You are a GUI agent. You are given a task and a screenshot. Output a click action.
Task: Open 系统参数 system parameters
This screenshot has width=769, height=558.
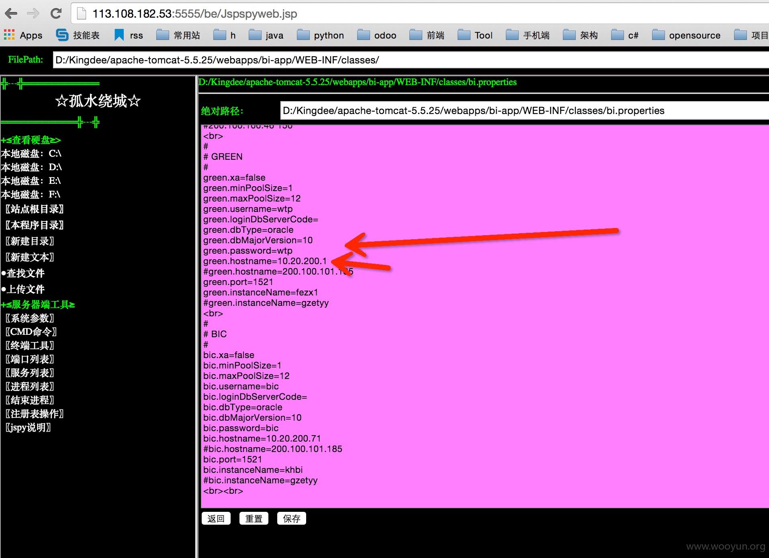tap(29, 318)
